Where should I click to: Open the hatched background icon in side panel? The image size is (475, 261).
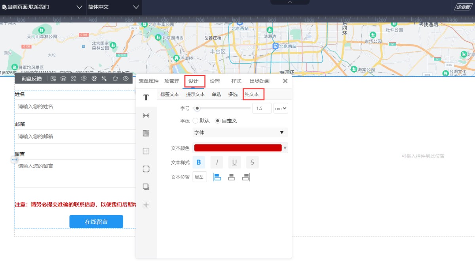(x=146, y=133)
